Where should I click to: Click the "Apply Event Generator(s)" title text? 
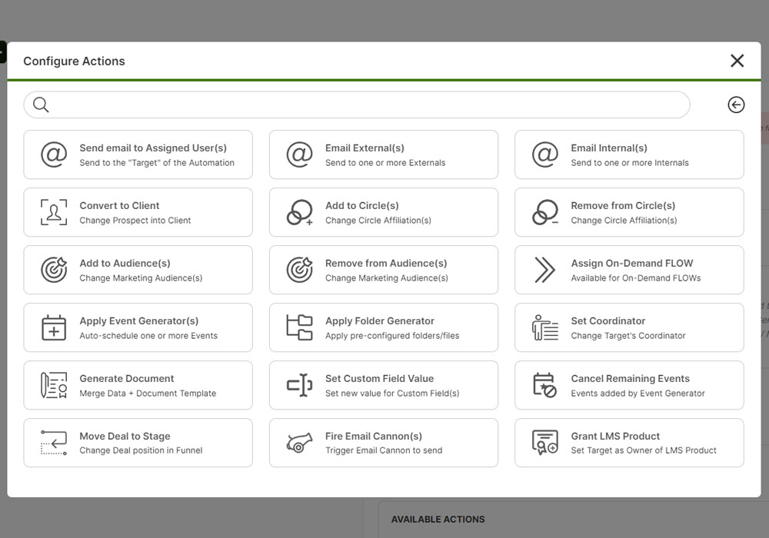tap(138, 321)
